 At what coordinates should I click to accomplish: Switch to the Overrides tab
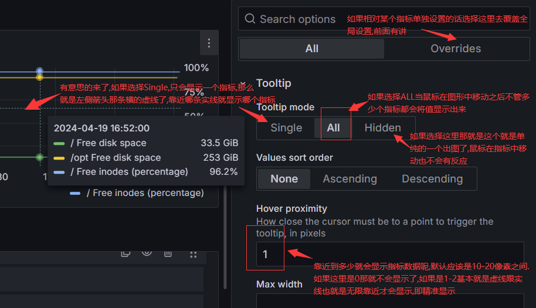[x=456, y=49]
